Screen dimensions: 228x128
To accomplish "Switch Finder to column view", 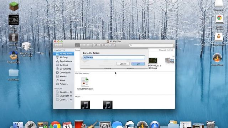I will [x=86, y=45].
